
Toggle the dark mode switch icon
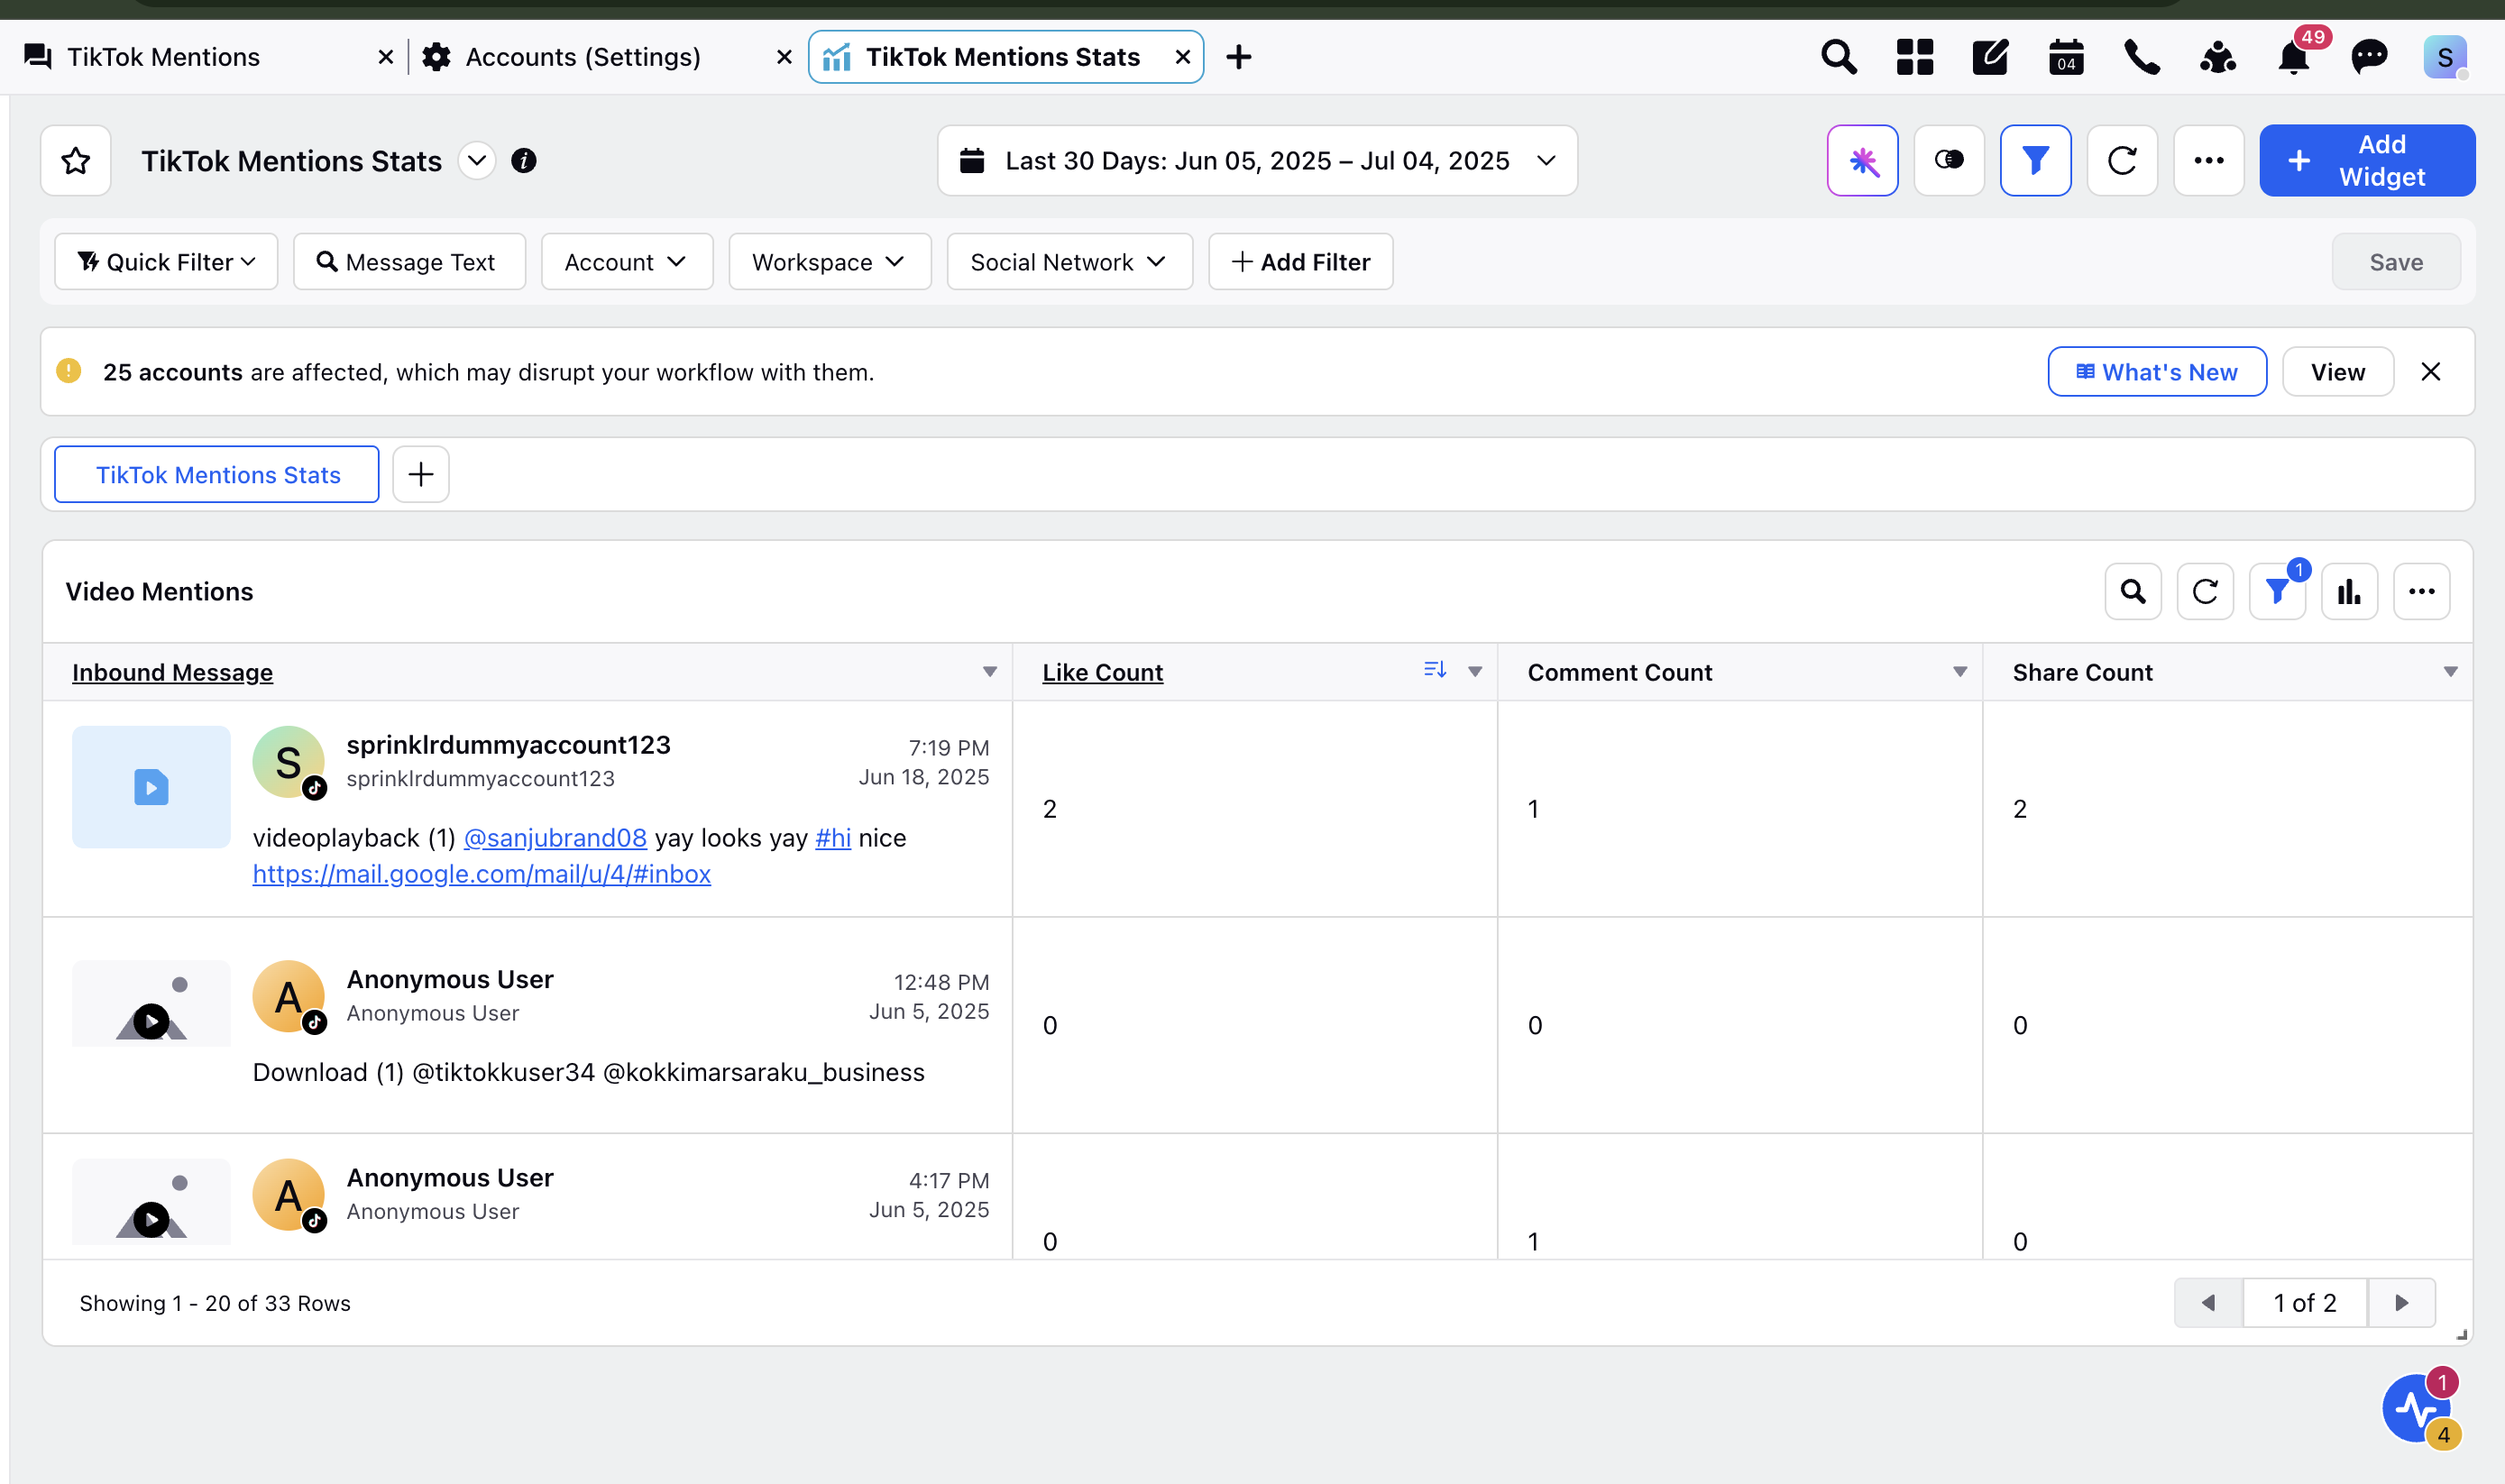click(x=1949, y=160)
